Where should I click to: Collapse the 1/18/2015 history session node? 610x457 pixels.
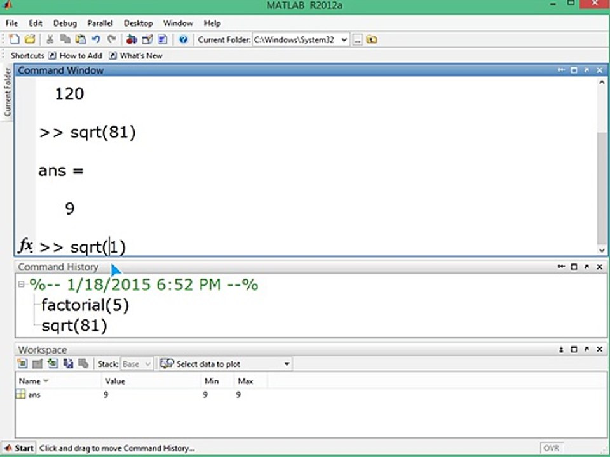click(x=21, y=284)
